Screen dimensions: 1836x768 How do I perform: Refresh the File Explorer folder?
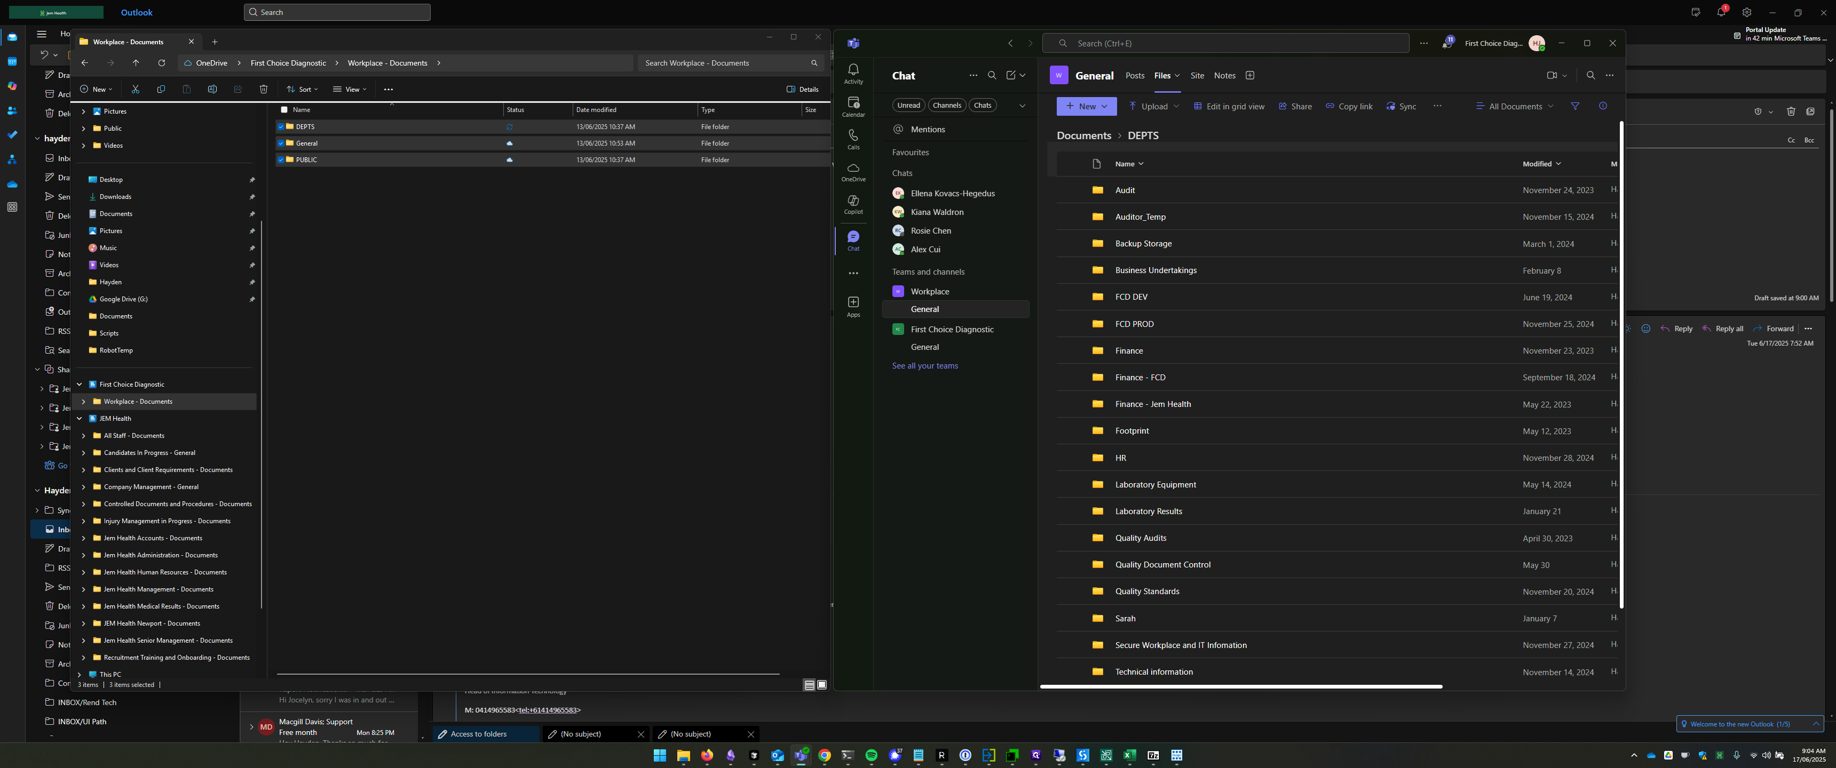[x=162, y=63]
